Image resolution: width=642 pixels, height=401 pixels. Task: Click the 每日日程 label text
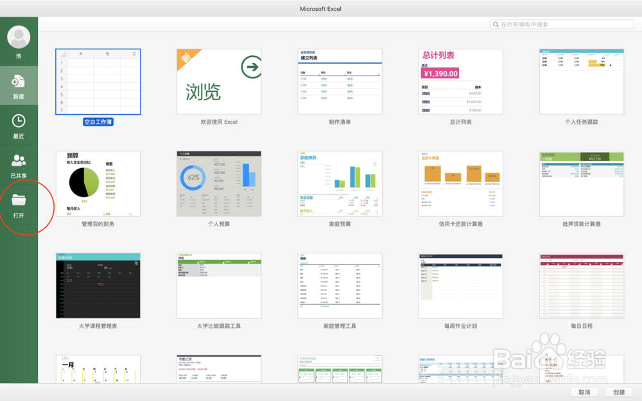coord(582,326)
